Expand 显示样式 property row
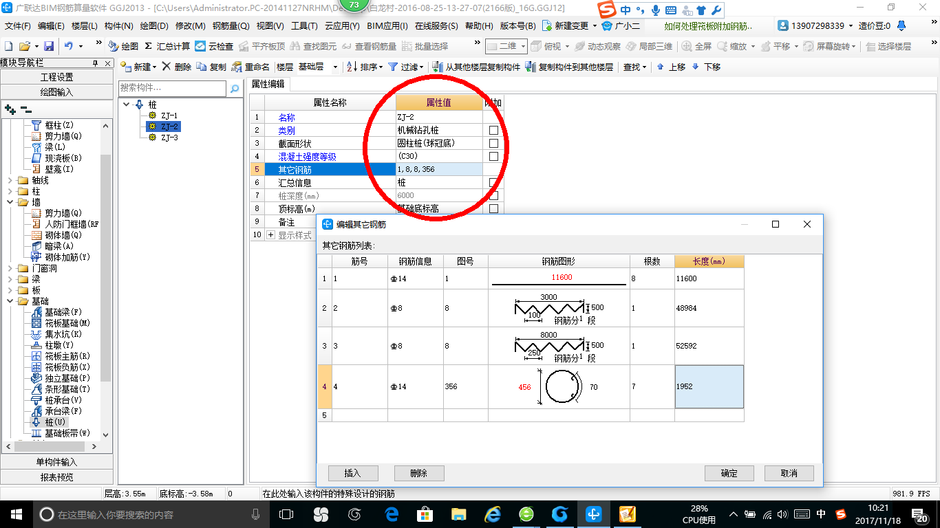 270,235
